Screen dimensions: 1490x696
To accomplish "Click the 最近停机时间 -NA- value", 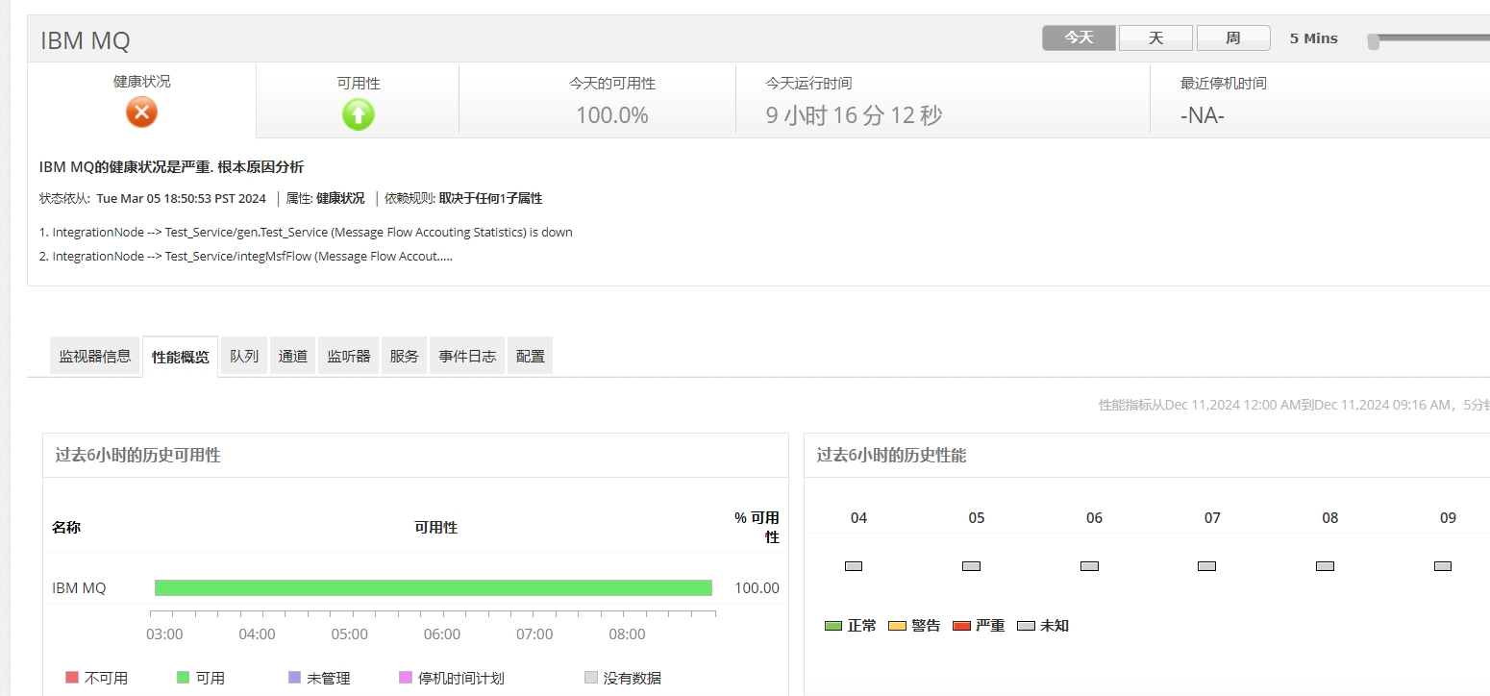I will (1203, 116).
